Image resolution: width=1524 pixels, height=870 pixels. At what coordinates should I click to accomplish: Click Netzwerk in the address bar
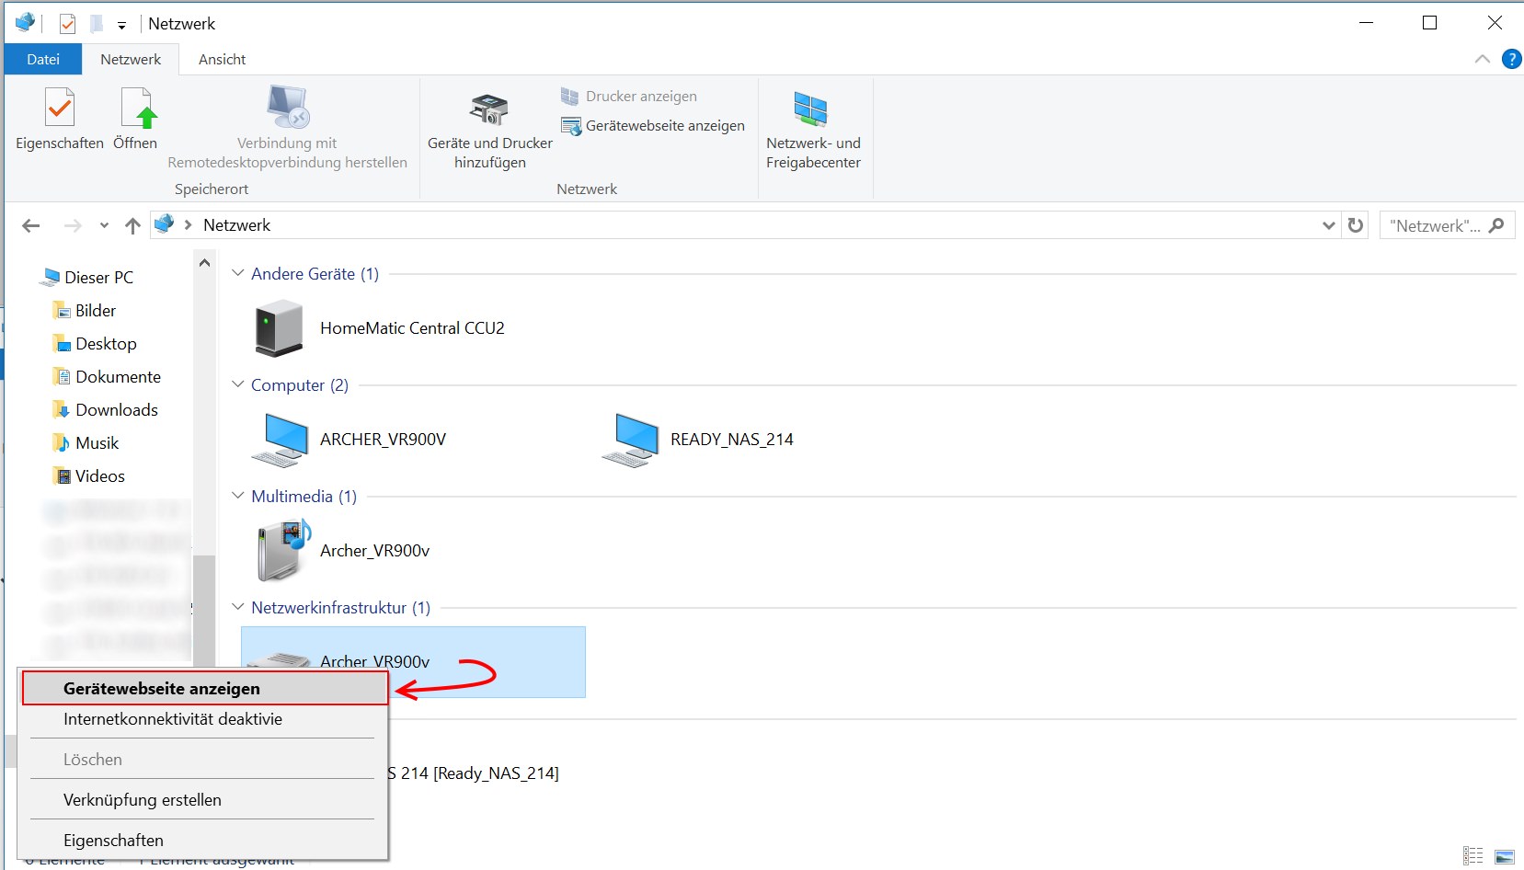(x=237, y=225)
